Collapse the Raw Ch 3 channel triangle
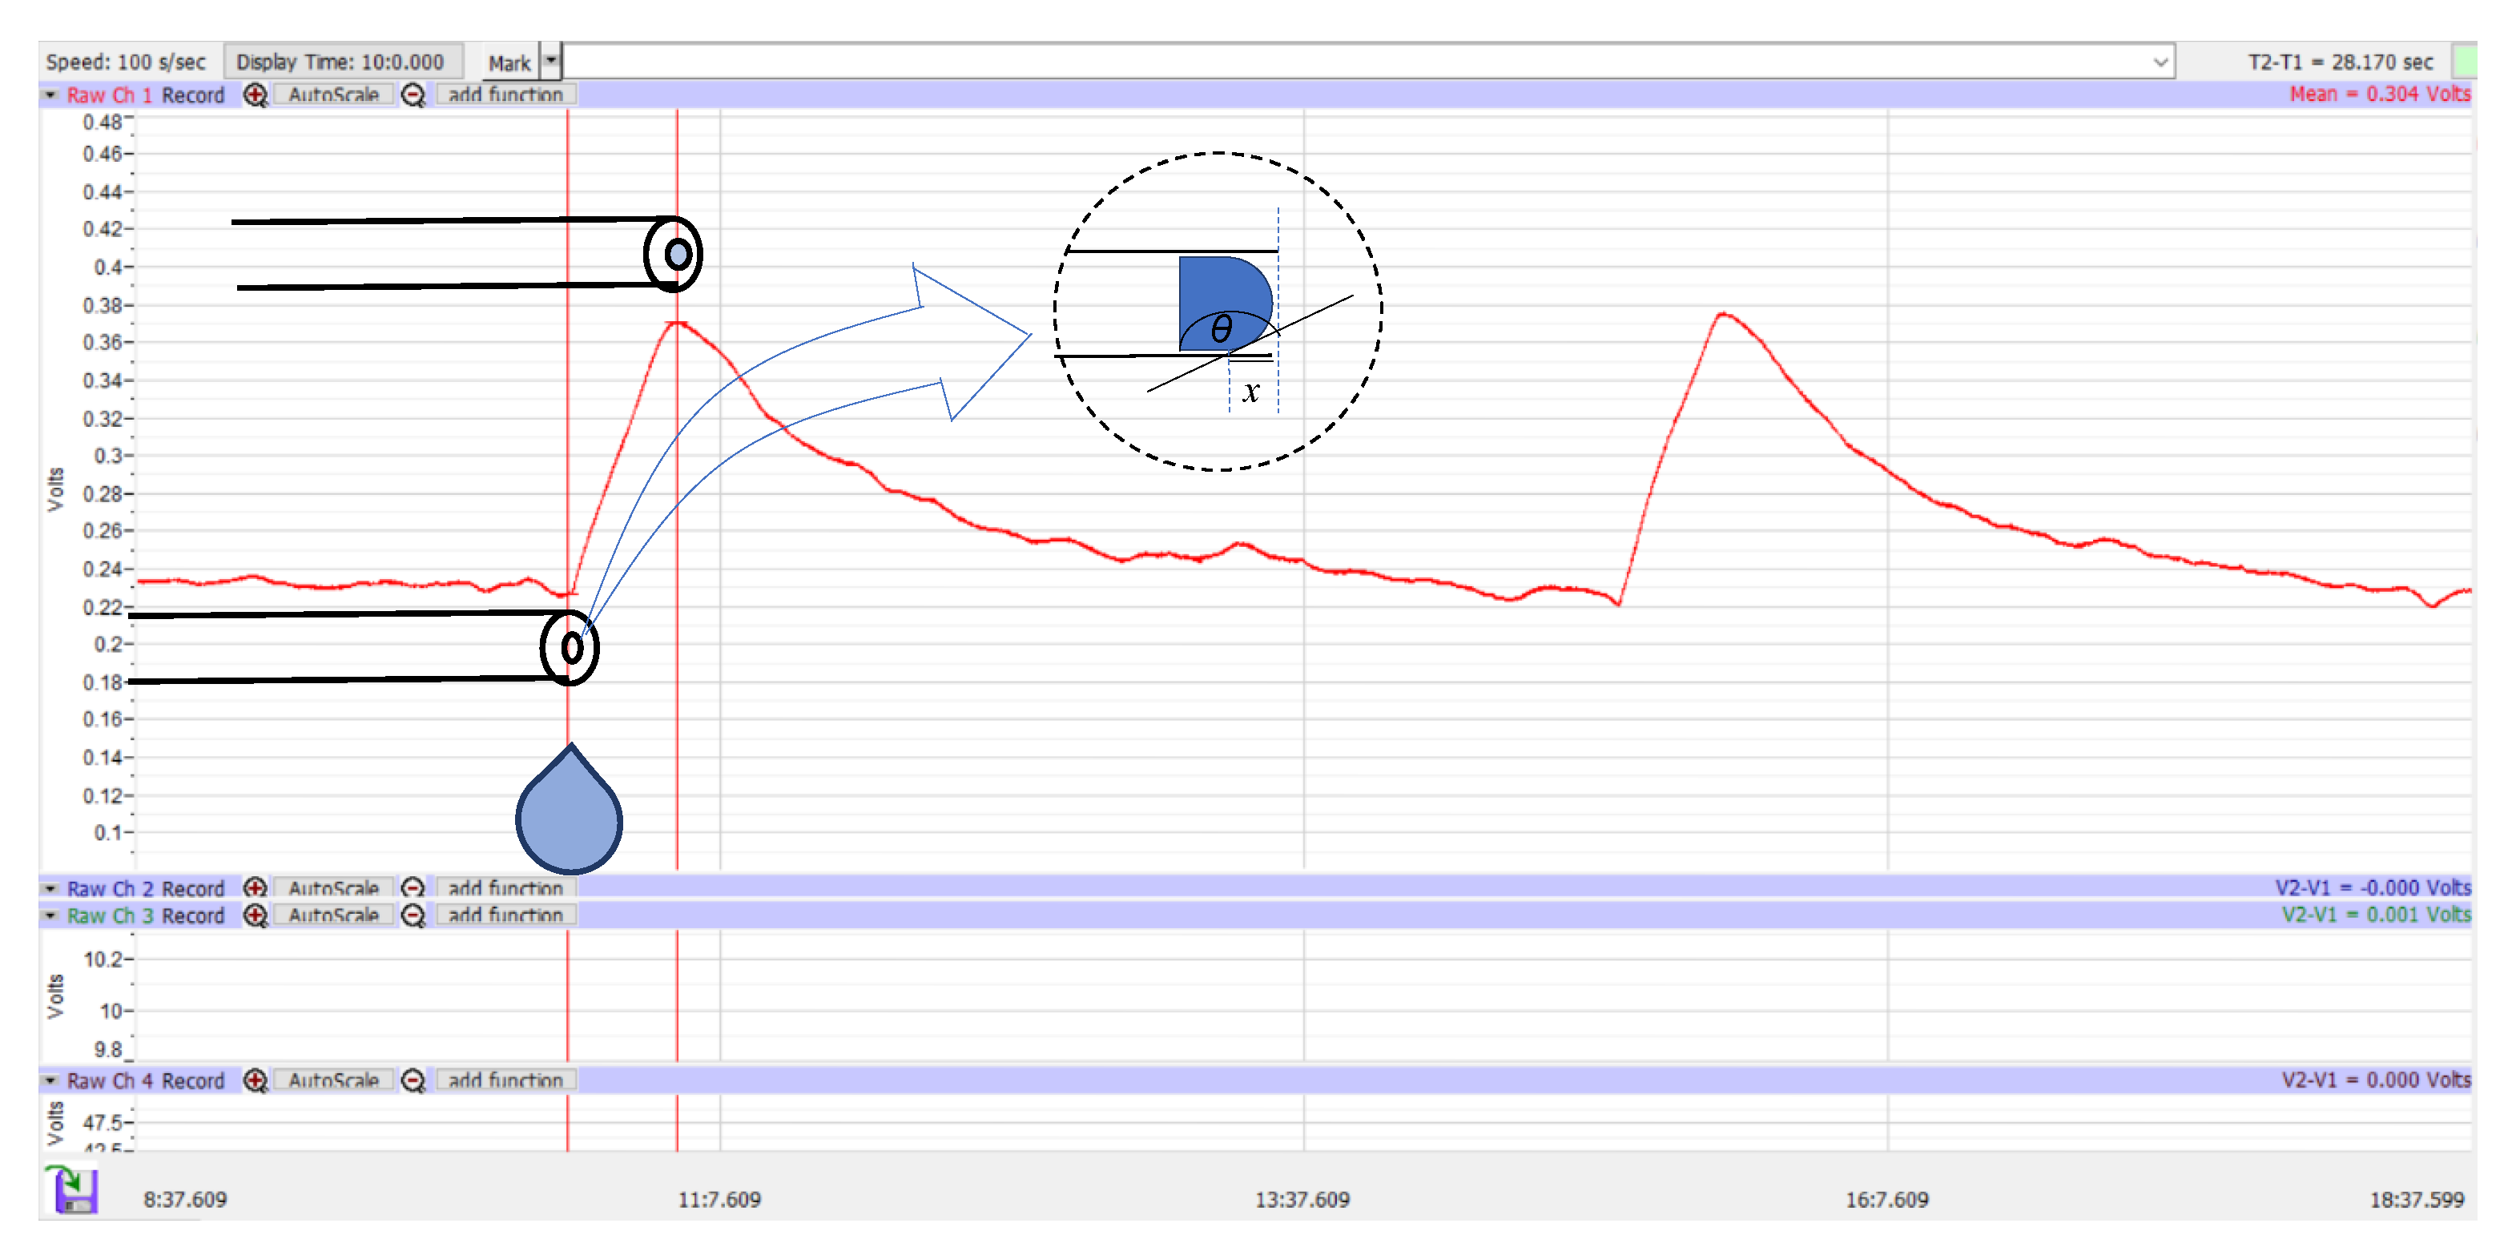2512x1255 pixels. [x=50, y=915]
